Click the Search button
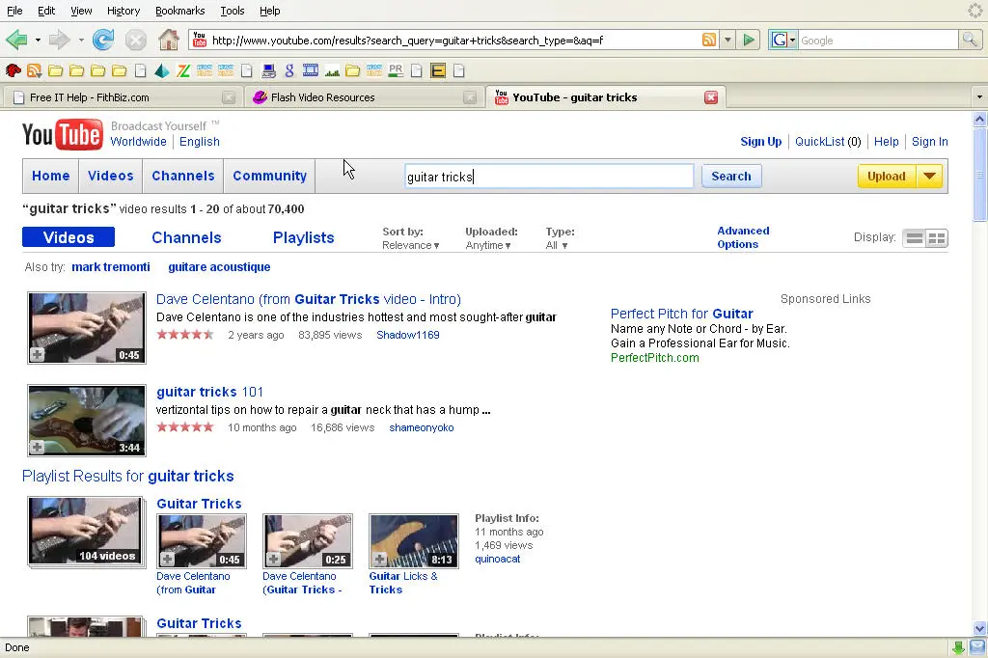This screenshot has height=658, width=988. [x=730, y=176]
